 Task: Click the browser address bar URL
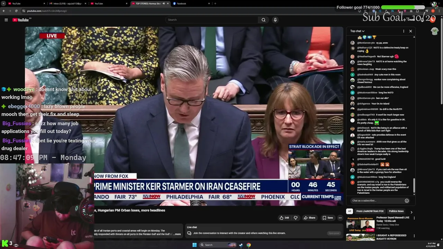(47, 11)
